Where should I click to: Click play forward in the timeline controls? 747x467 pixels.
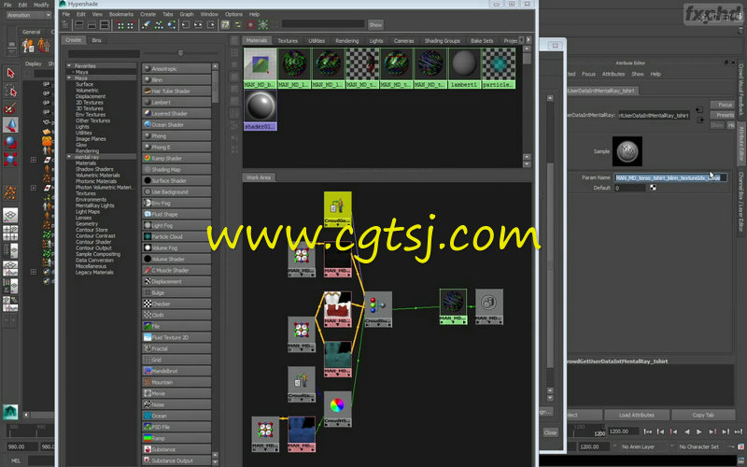[x=698, y=432]
